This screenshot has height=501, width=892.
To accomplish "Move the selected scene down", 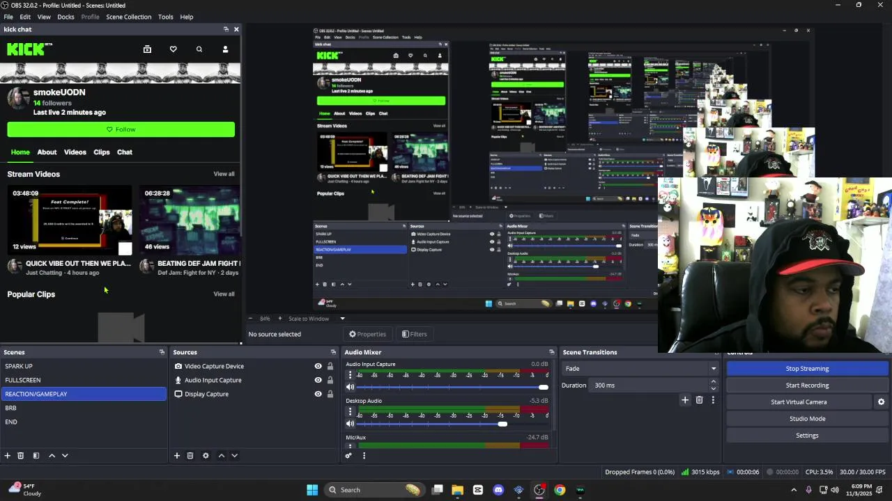I will [65, 456].
